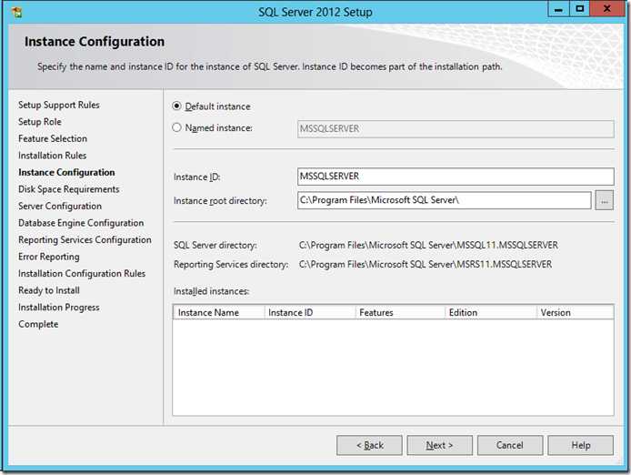Click the Reporting Services directory path text
This screenshot has width=631, height=475.
pos(426,264)
